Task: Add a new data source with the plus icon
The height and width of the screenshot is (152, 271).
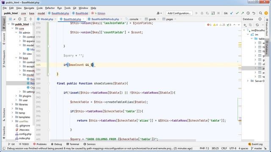Action: (245, 25)
